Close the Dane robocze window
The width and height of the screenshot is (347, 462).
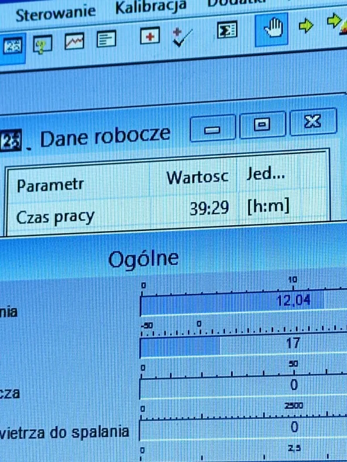pyautogui.click(x=313, y=121)
